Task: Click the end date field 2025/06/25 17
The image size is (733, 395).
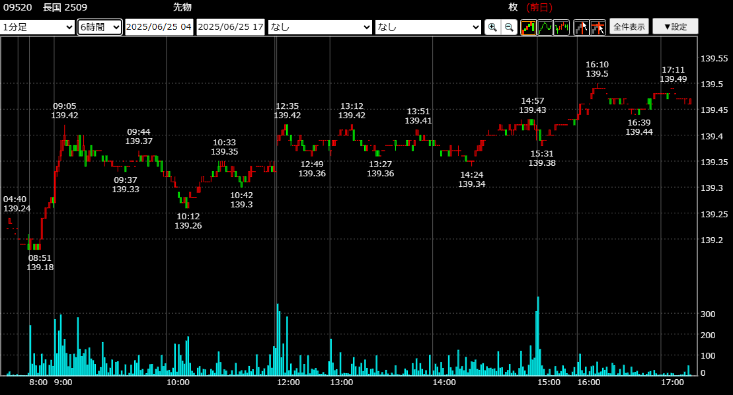Action: pyautogui.click(x=231, y=27)
